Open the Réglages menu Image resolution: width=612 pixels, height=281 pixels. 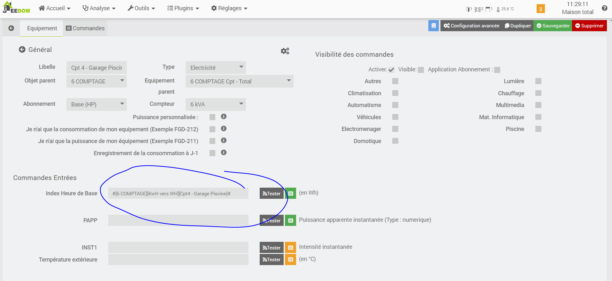click(229, 8)
